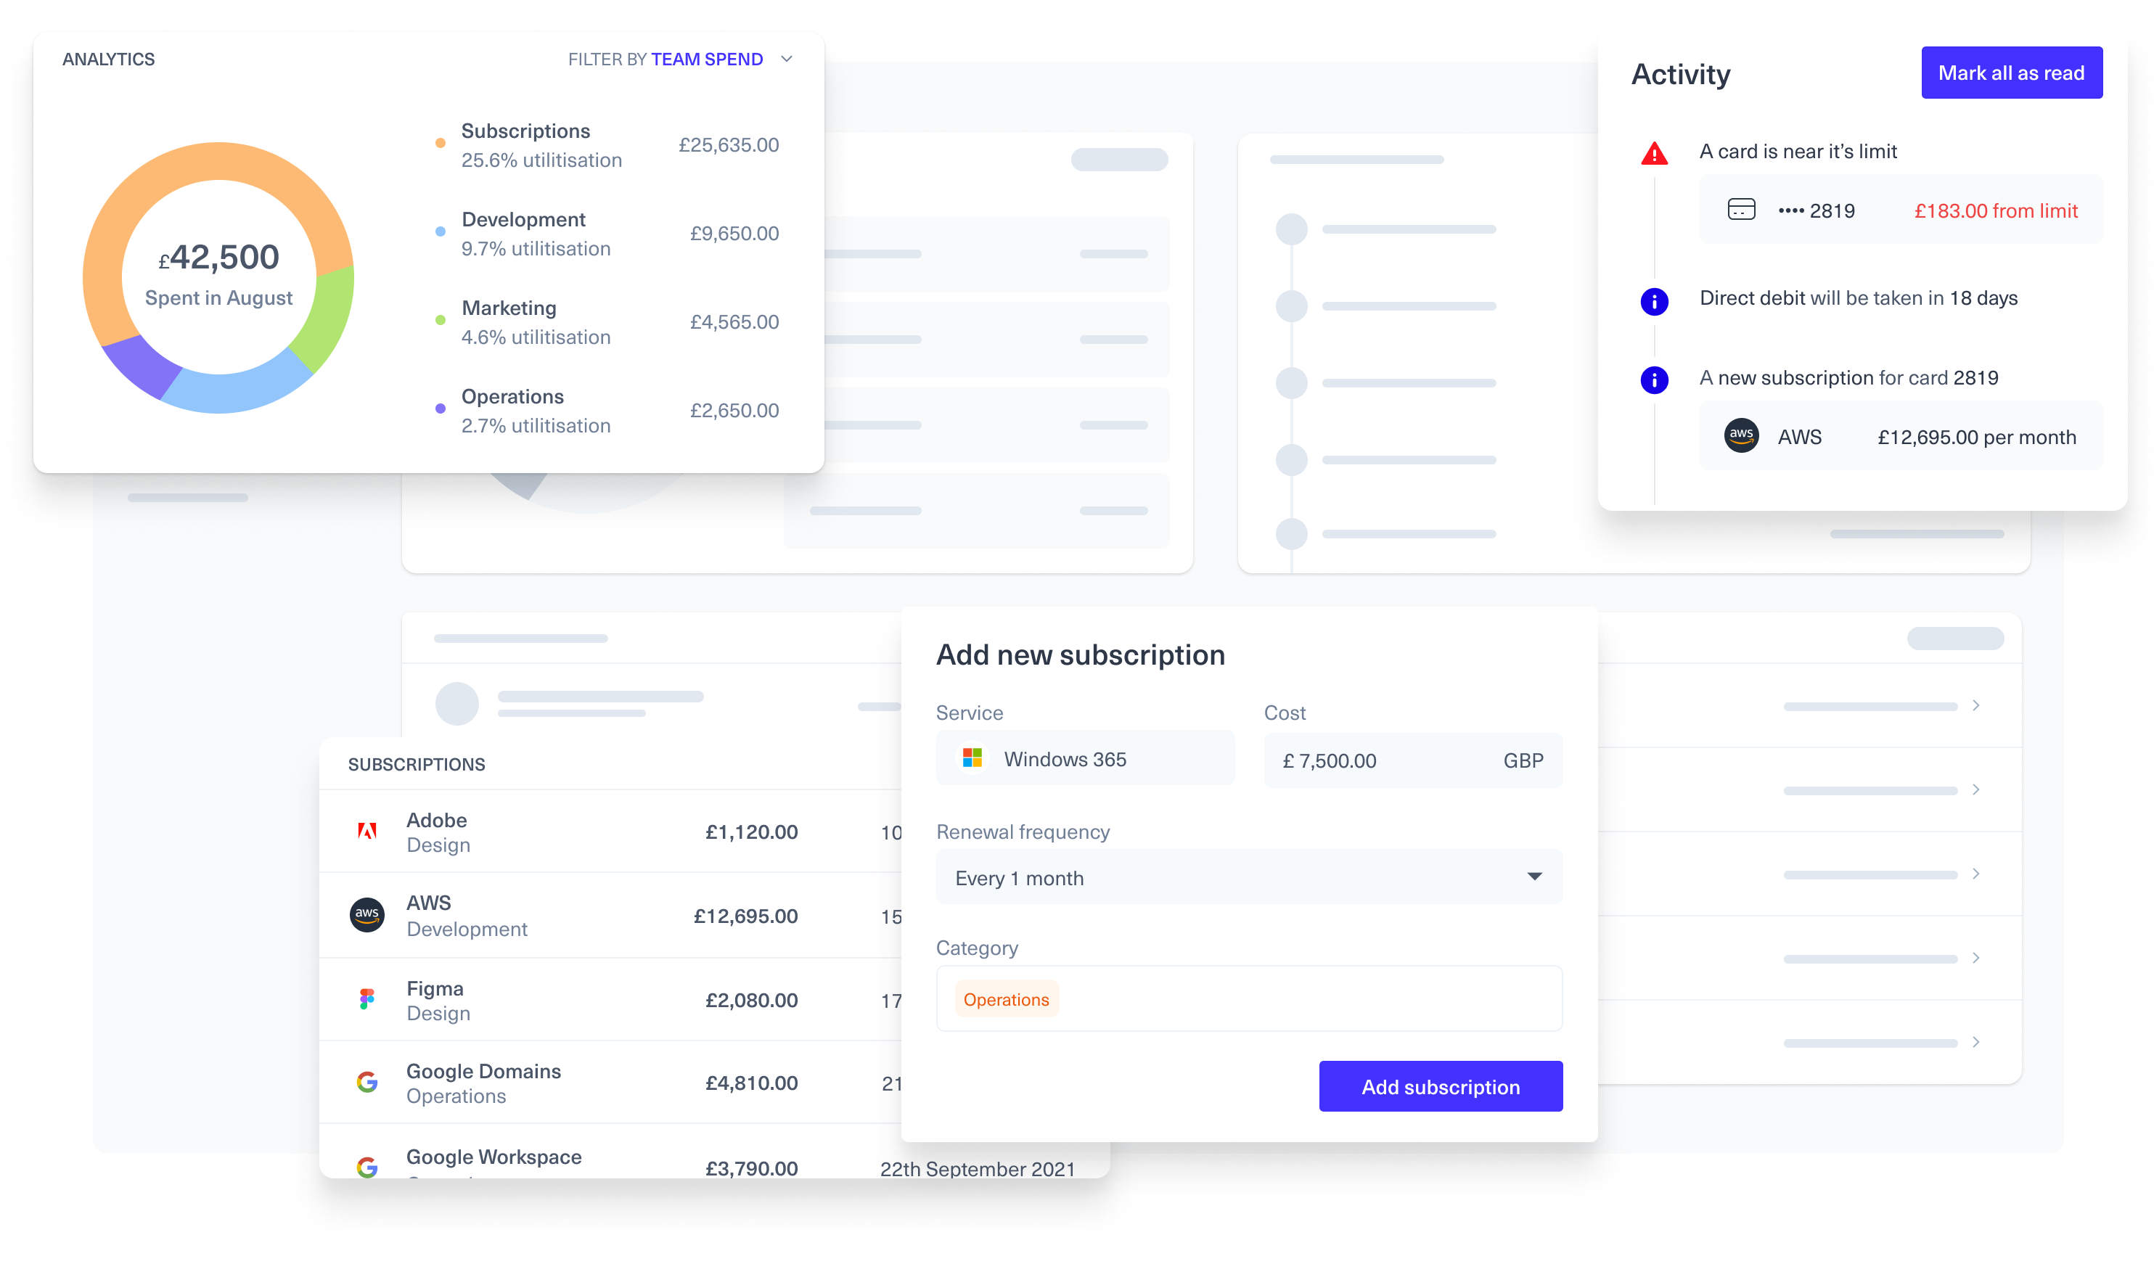Click chevron next to TEAM SPEND
Screen dimensions: 2154x1264
pos(787,59)
